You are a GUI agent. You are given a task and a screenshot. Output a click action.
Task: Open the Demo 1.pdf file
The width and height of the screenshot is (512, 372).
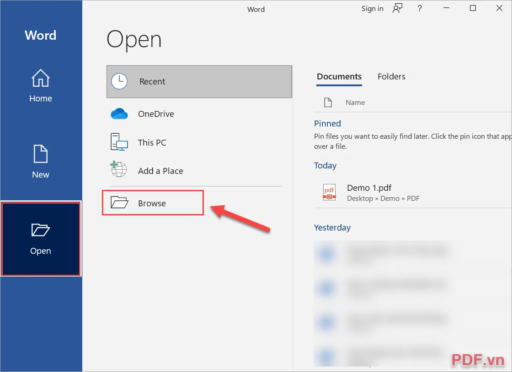tap(413, 193)
